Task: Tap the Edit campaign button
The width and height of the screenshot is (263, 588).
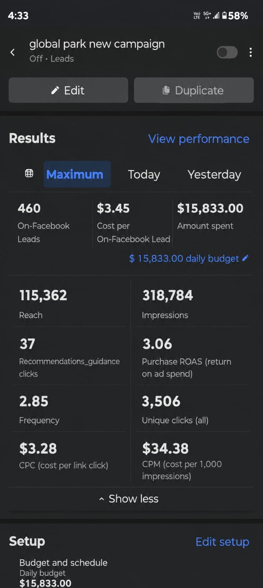Action: [68, 90]
